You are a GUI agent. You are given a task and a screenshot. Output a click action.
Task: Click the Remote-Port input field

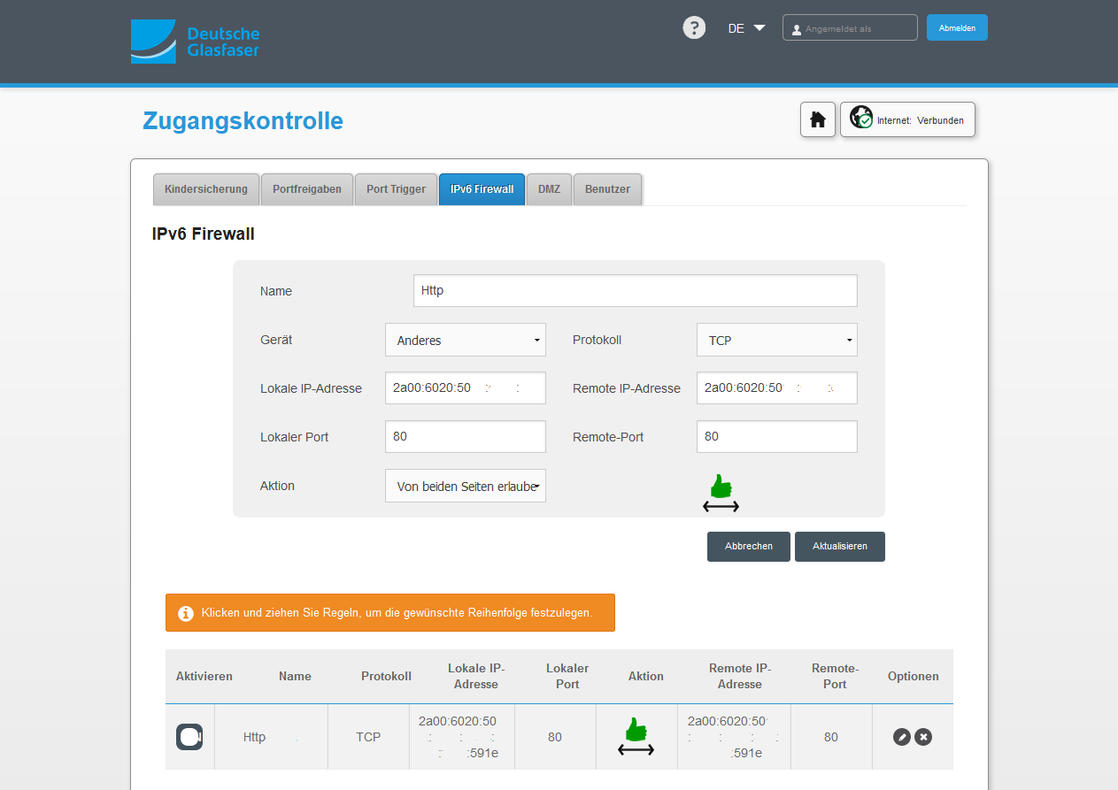tap(777, 436)
